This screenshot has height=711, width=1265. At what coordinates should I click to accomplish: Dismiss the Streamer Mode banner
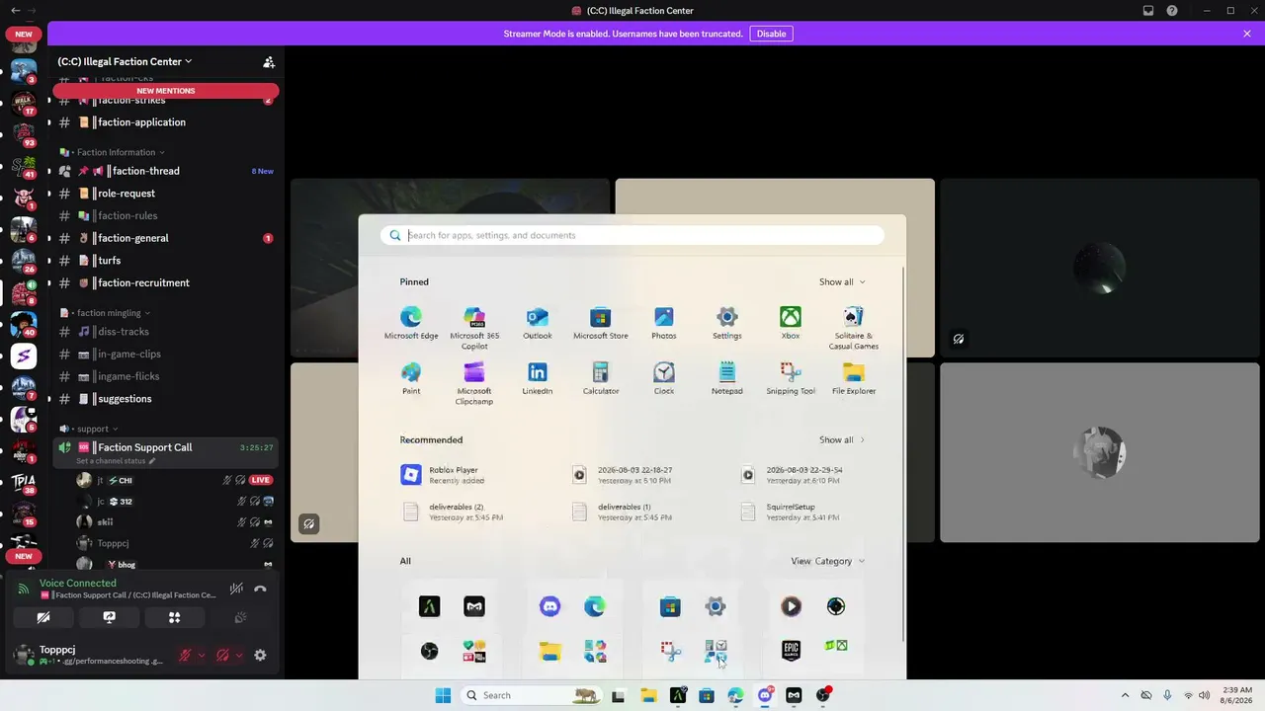[x=1247, y=34]
